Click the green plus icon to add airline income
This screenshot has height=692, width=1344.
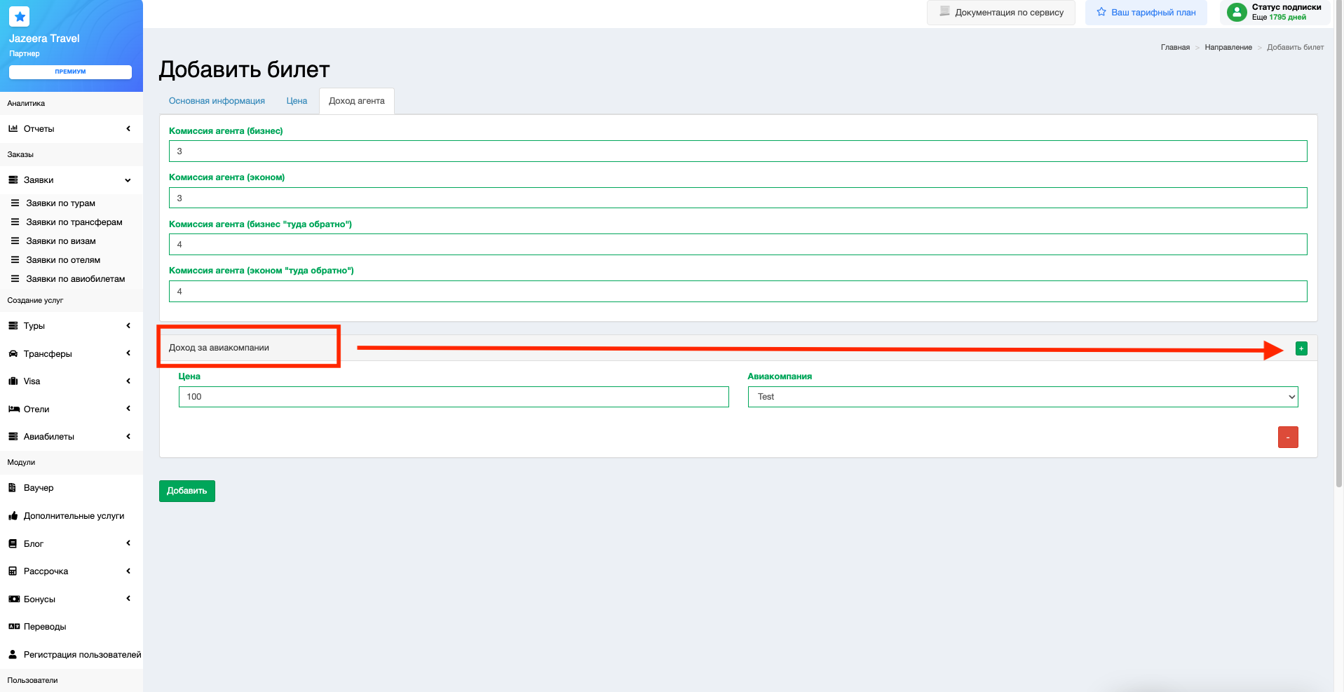(x=1301, y=348)
